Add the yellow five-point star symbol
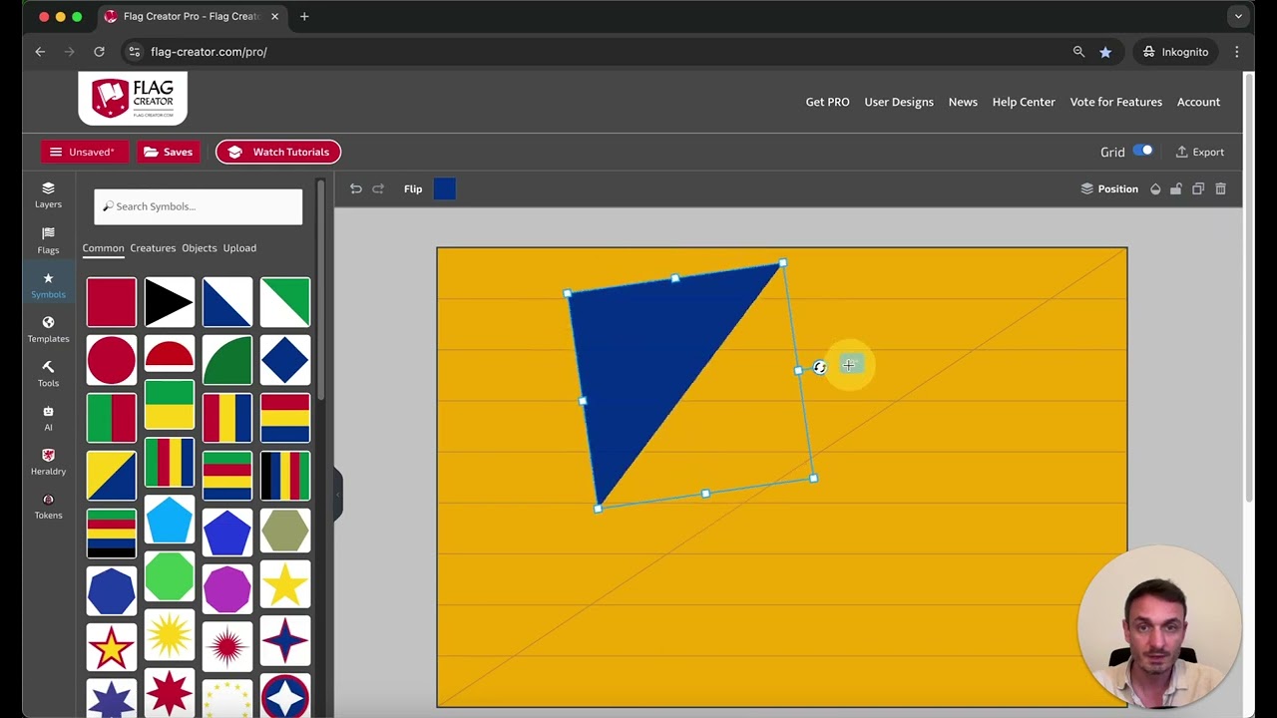 click(x=284, y=585)
